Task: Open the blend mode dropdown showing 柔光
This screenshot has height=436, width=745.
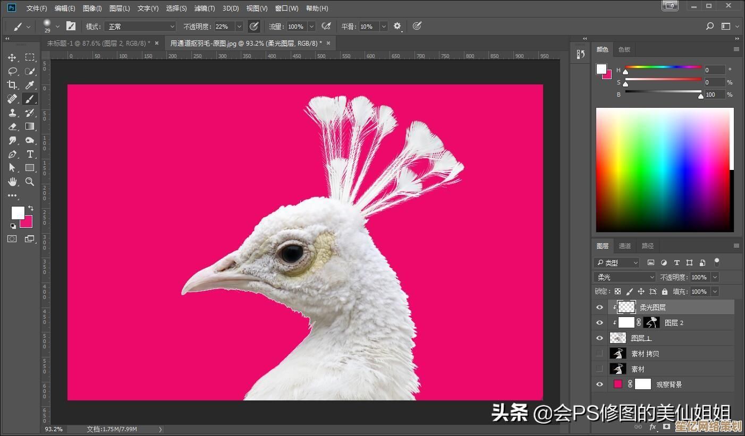Action: coord(624,277)
